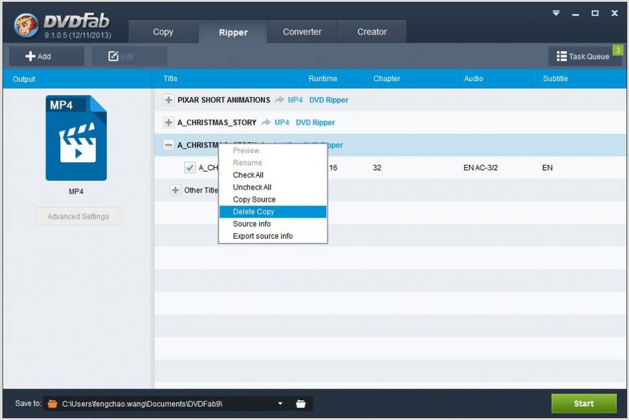The width and height of the screenshot is (629, 420).
Task: Click the MP4 output profile icon
Action: (x=77, y=138)
